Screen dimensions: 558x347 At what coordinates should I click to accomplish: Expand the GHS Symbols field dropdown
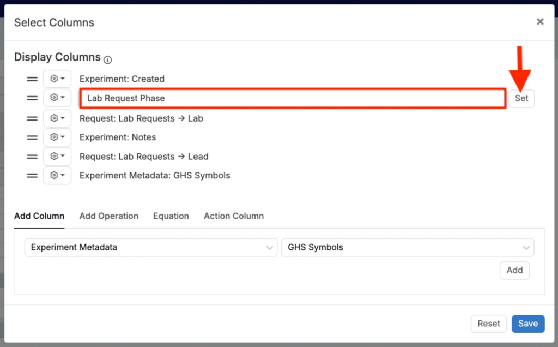tap(407, 247)
